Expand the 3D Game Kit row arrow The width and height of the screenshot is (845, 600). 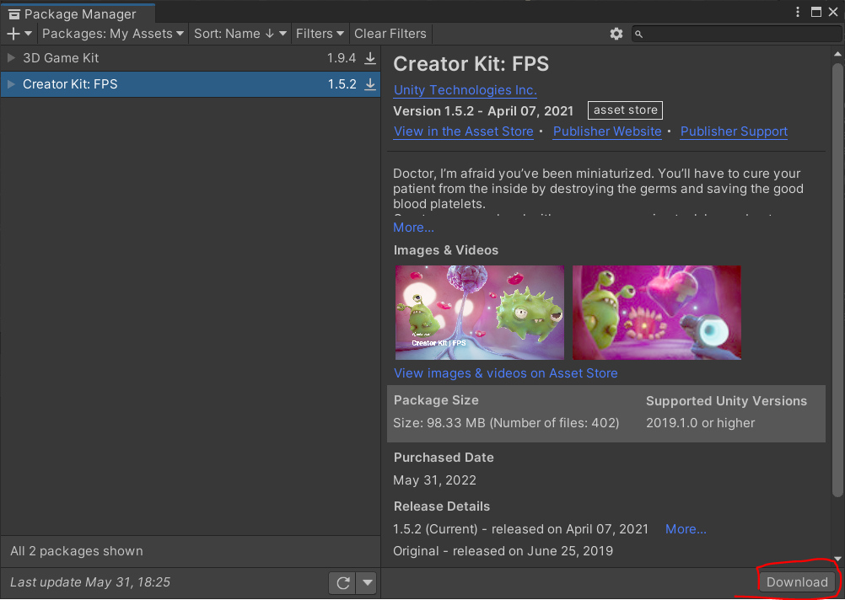[11, 57]
